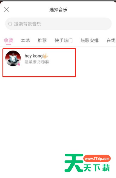Tap the rock hand emoji beside hey kong
116x178 pixels.
[45, 56]
